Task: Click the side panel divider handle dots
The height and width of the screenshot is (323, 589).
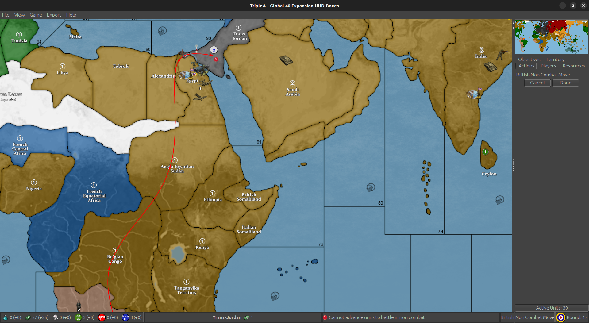Action: [x=513, y=165]
